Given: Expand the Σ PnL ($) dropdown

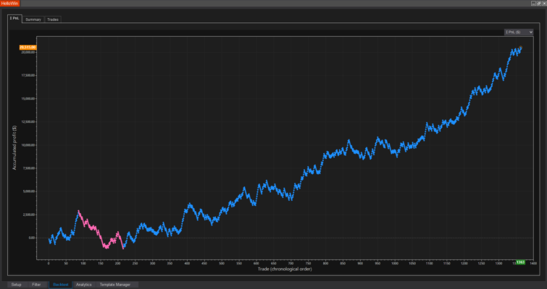Looking at the screenshot, I should (518, 33).
